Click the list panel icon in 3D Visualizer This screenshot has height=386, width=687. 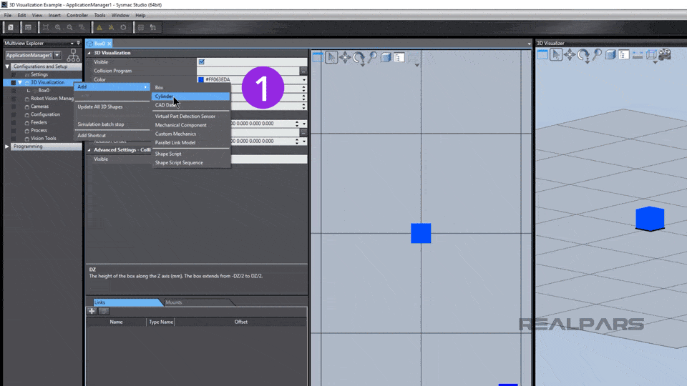point(624,55)
